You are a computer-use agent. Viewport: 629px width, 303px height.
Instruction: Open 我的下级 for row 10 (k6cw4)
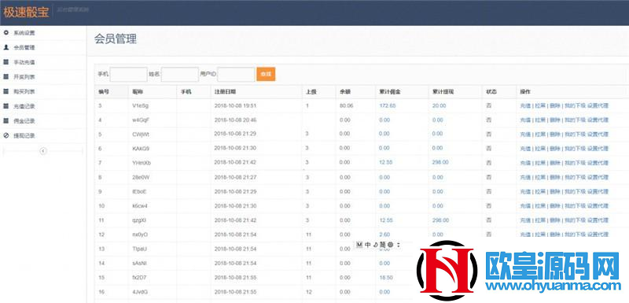tap(575, 206)
